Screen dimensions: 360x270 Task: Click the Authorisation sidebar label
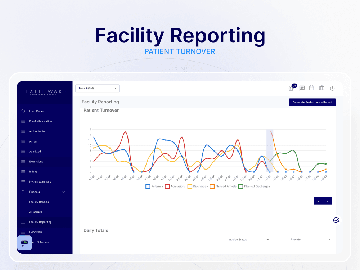pos(38,131)
